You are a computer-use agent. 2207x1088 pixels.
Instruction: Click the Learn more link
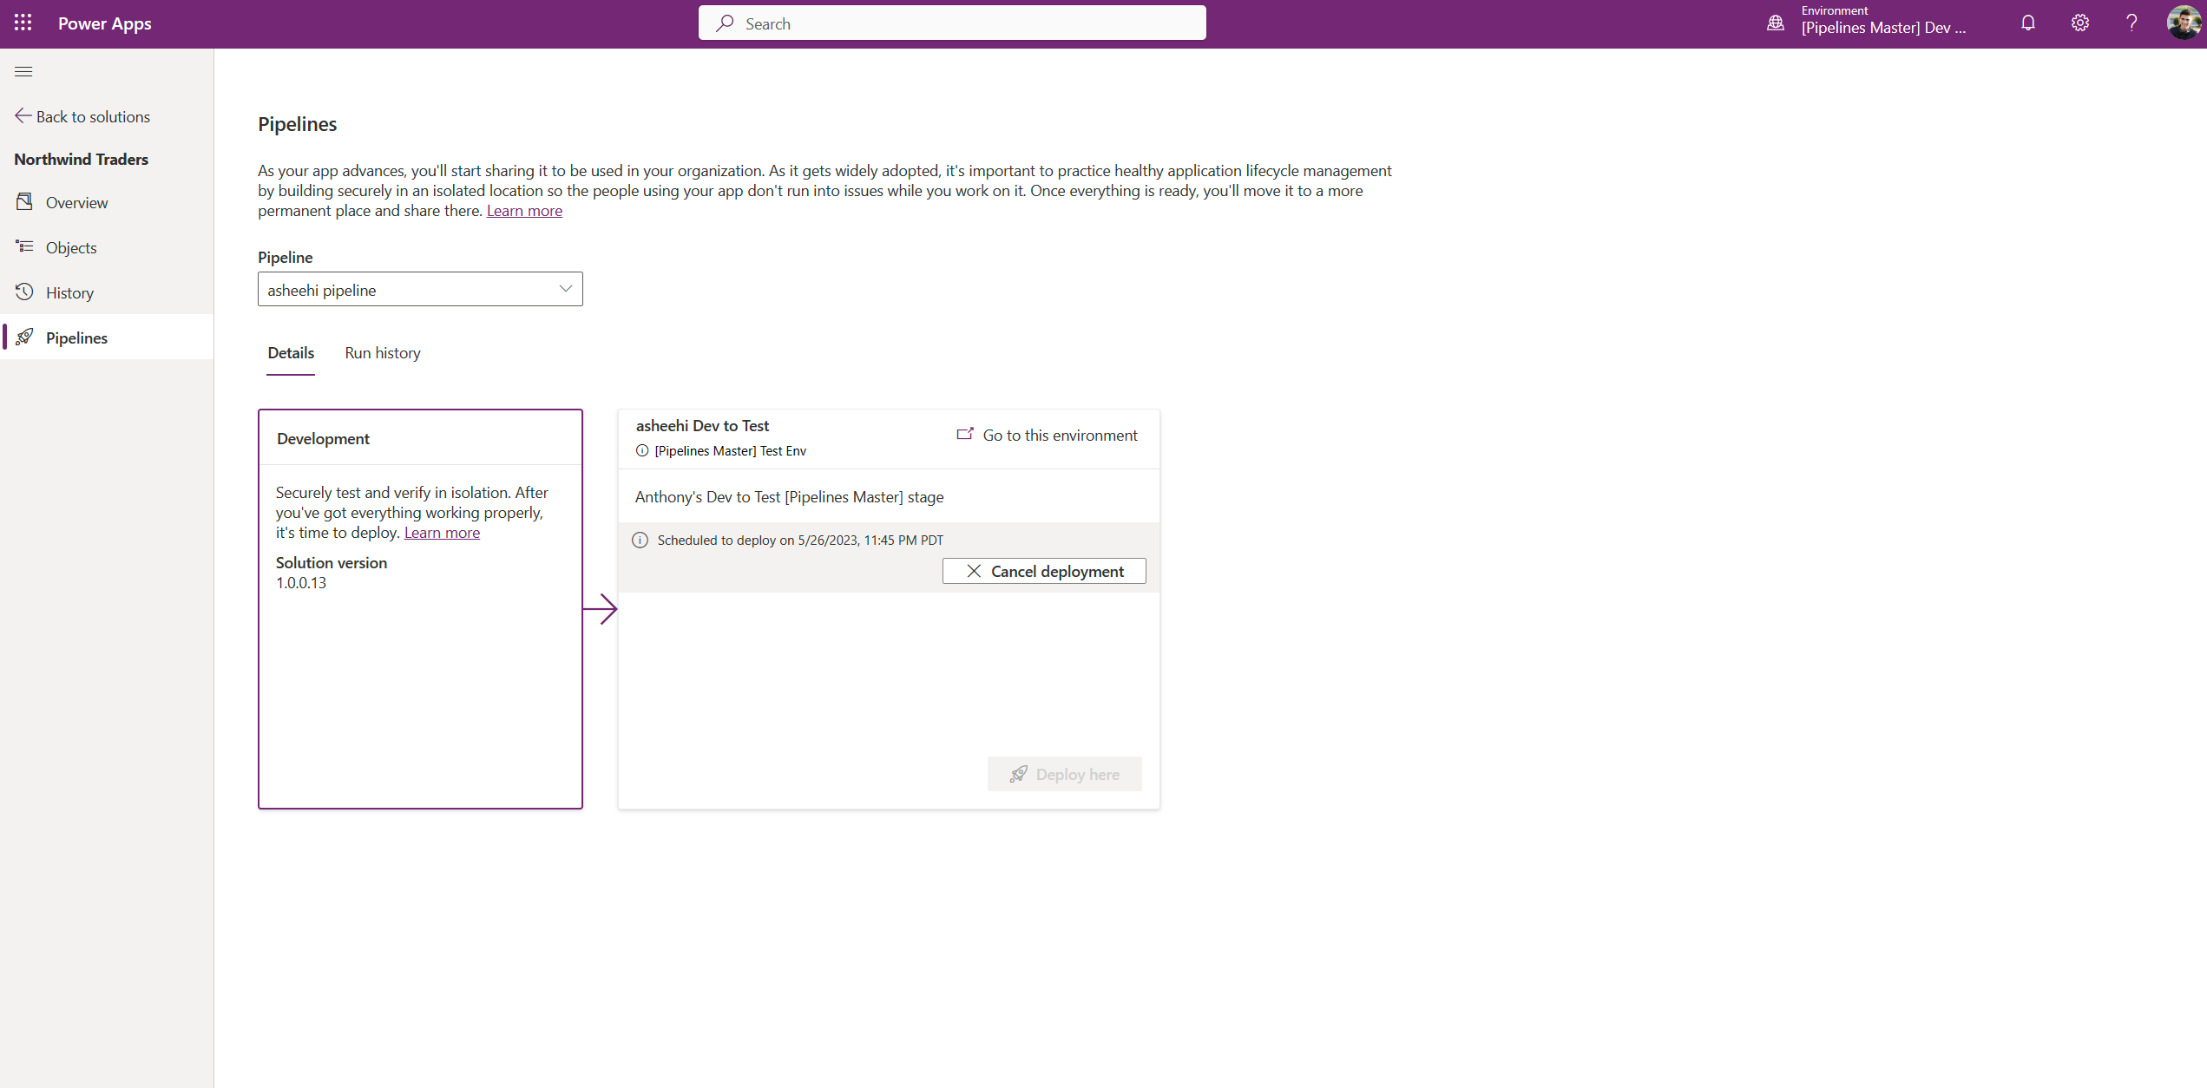tap(523, 210)
